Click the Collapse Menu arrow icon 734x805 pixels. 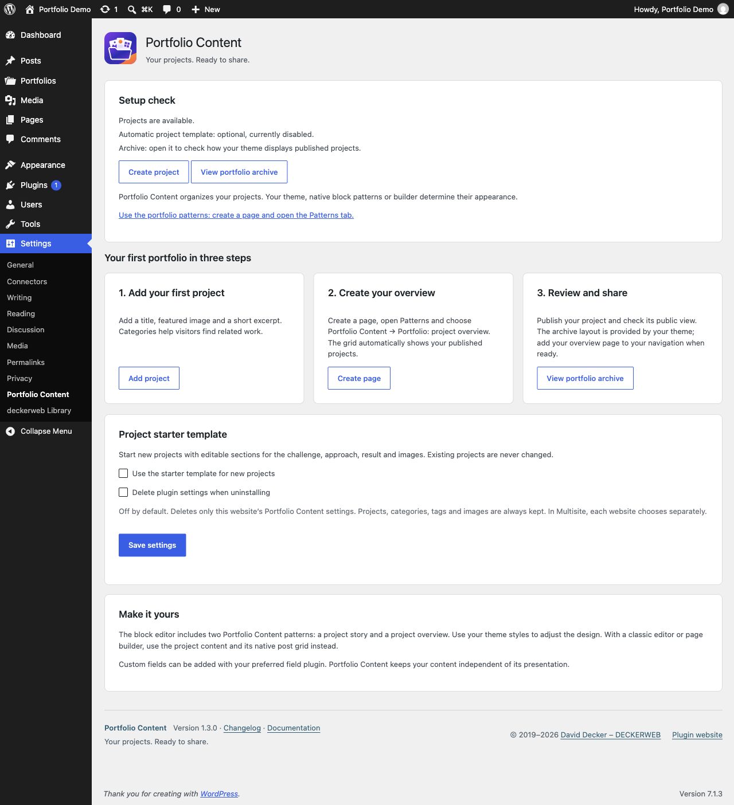(x=10, y=431)
